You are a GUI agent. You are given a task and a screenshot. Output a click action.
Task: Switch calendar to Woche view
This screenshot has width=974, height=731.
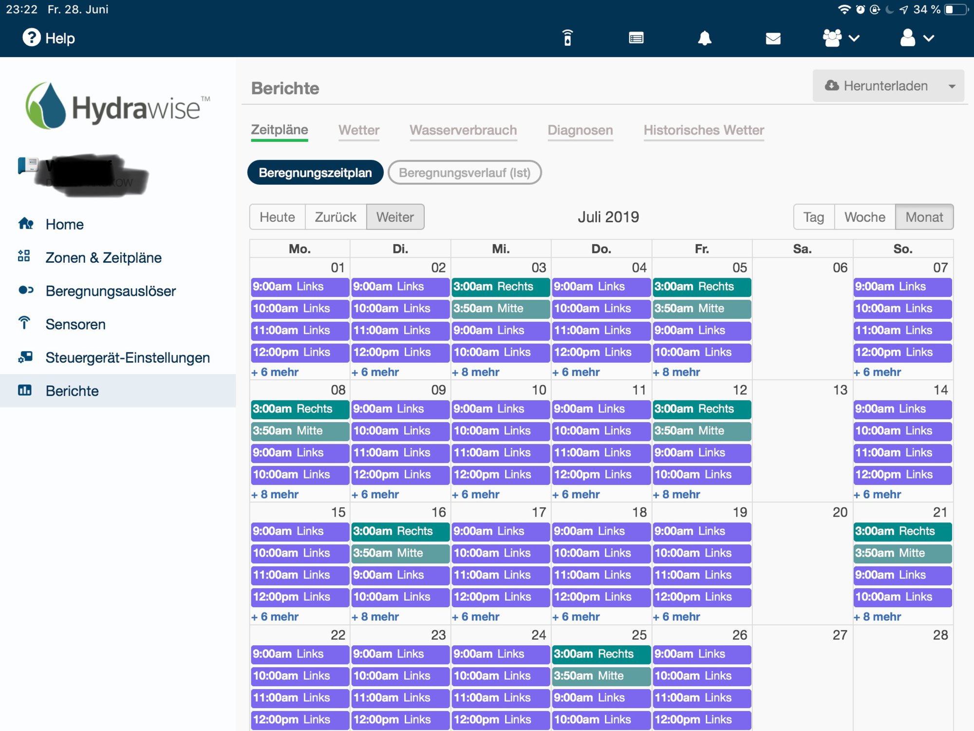(x=865, y=217)
